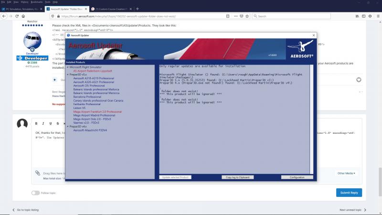Open the Tools menu

coord(47,2)
